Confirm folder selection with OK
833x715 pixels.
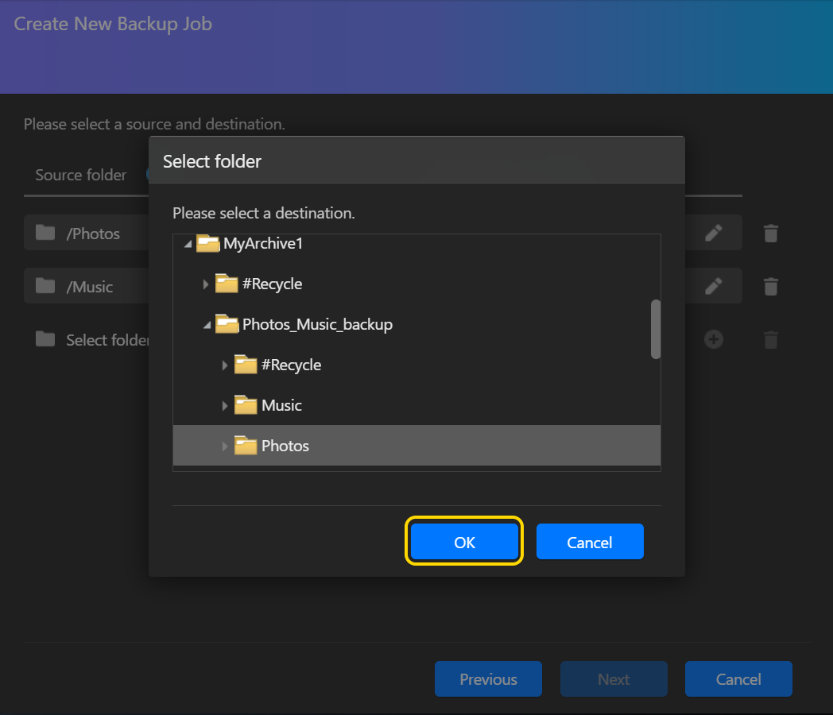(464, 542)
